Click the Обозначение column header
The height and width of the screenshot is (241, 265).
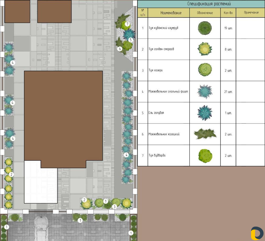click(205, 13)
